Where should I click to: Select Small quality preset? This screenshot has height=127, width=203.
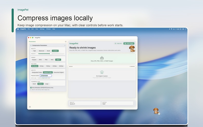[48, 51]
